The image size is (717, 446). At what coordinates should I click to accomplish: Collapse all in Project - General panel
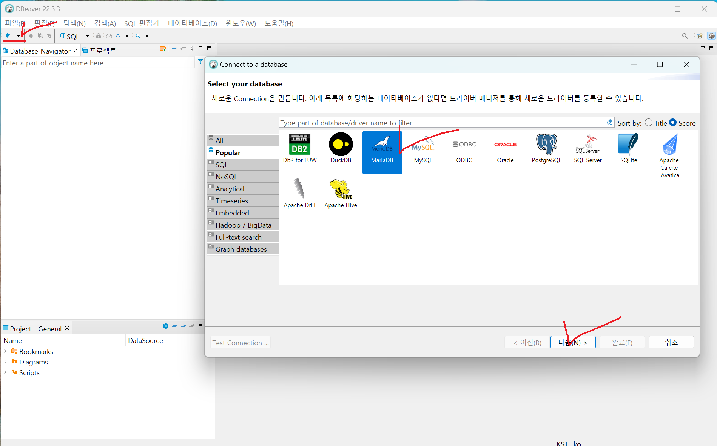(x=174, y=326)
